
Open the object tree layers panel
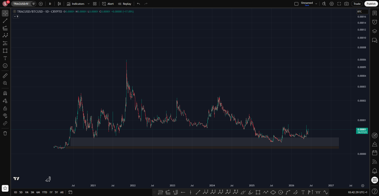[375, 31]
